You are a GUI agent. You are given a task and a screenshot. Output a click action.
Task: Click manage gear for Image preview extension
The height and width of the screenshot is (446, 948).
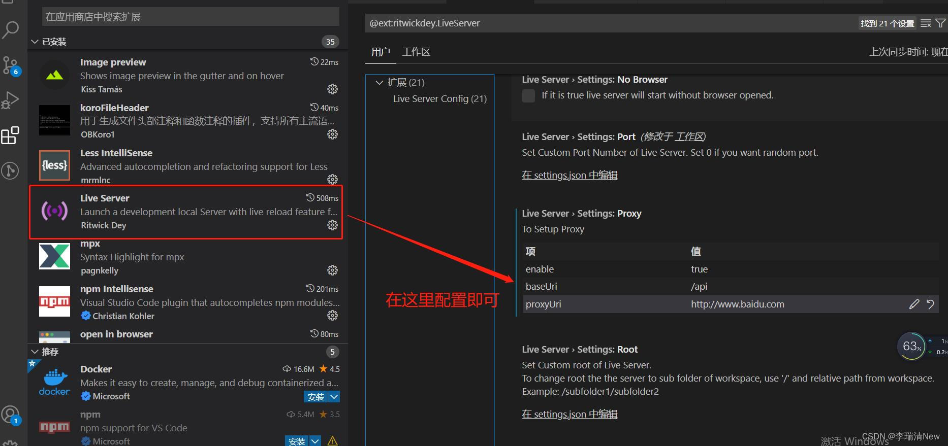(332, 89)
